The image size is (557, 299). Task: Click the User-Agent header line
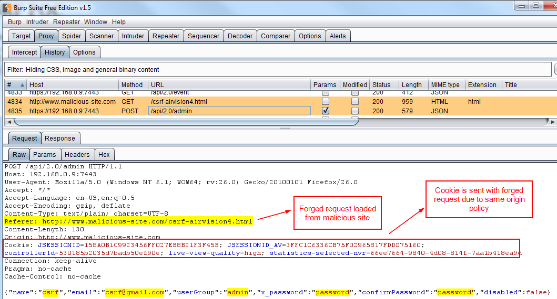(181, 182)
